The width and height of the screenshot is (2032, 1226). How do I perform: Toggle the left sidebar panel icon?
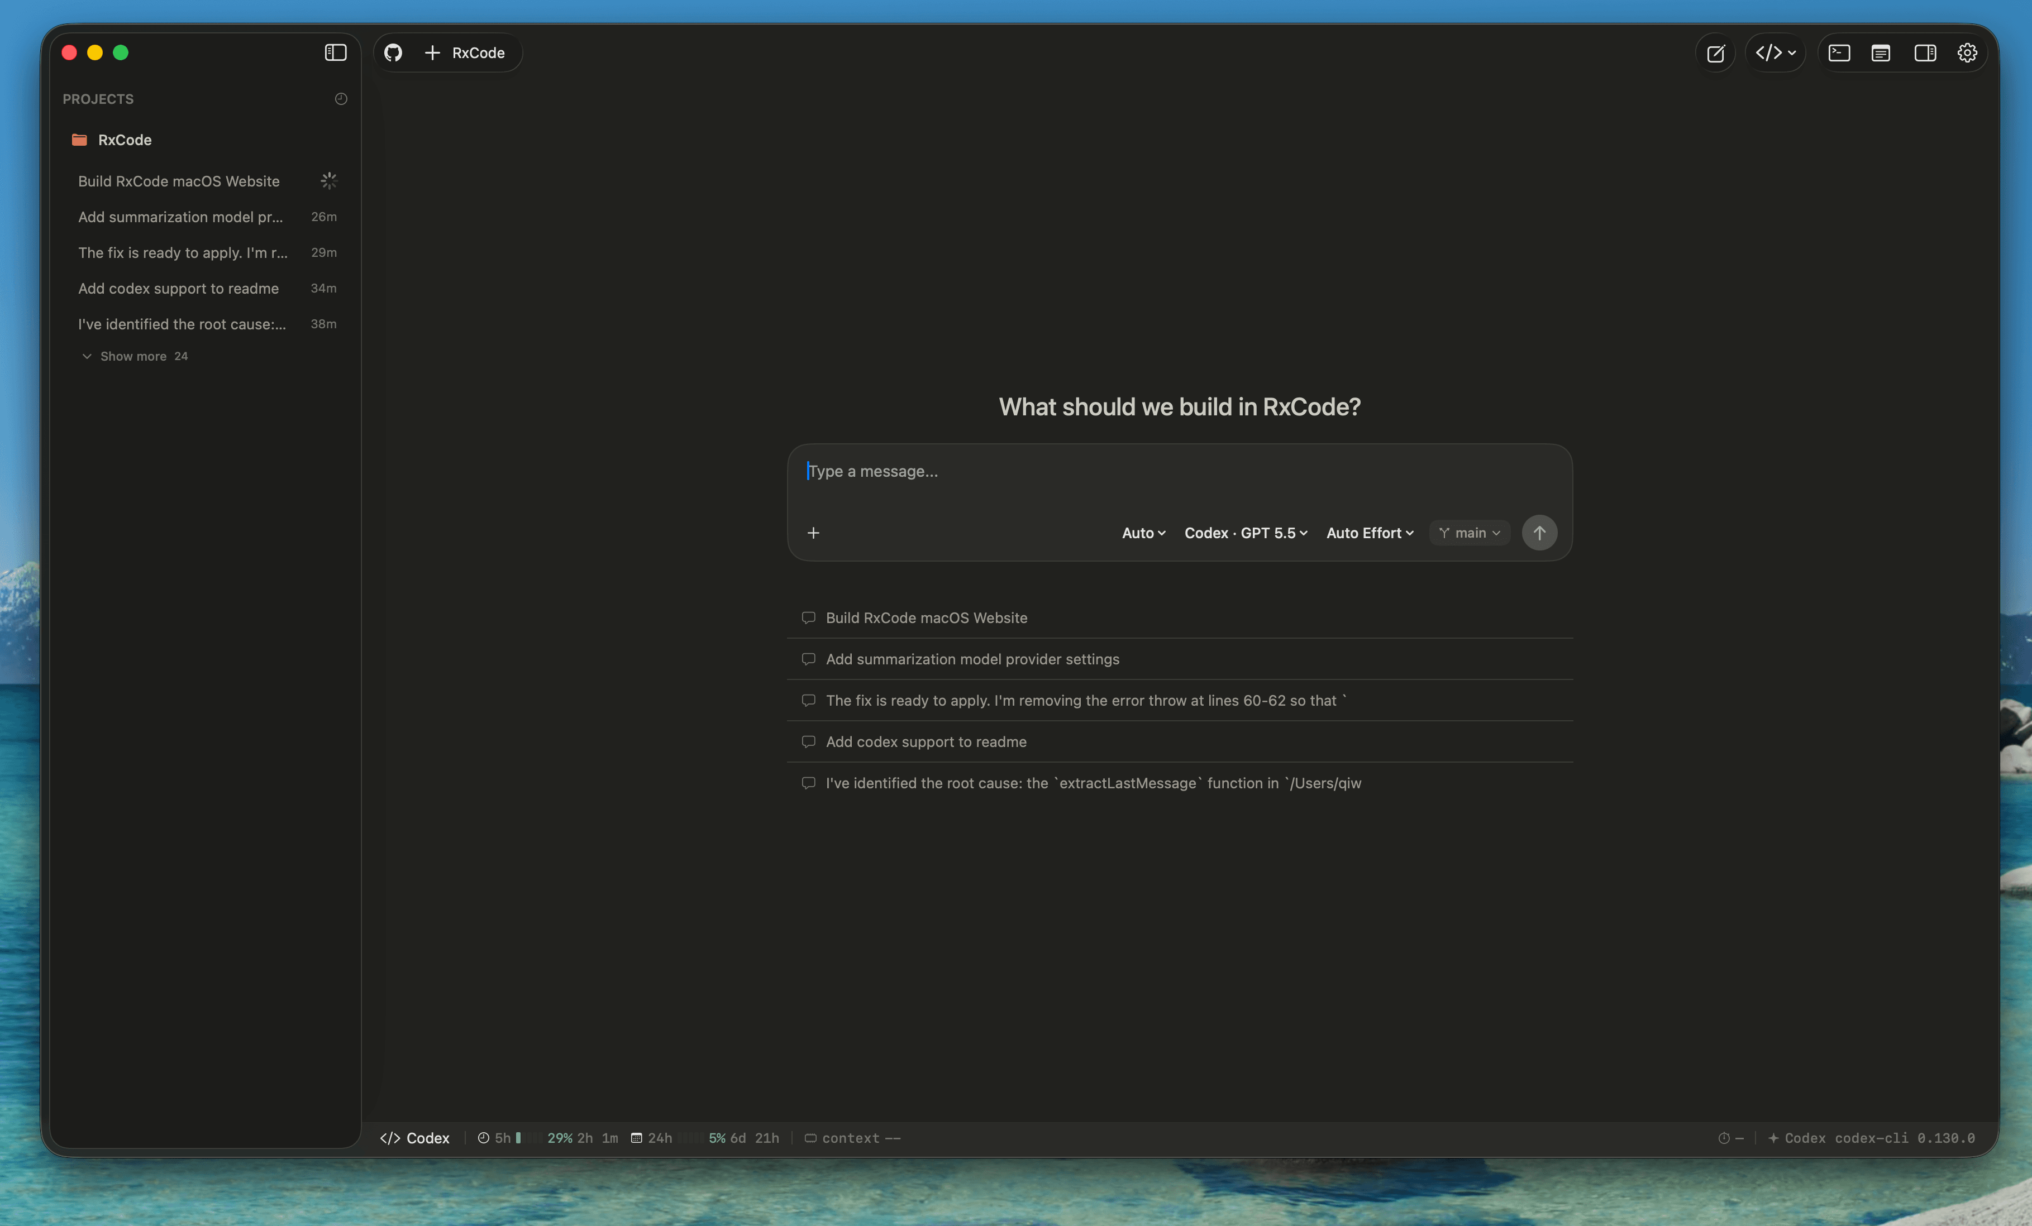pos(335,53)
